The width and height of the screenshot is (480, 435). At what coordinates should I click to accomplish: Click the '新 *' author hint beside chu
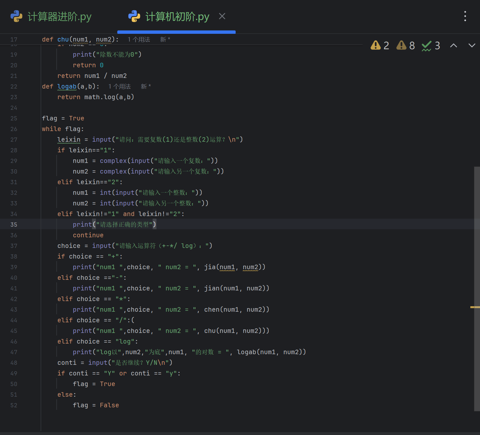(x=165, y=39)
